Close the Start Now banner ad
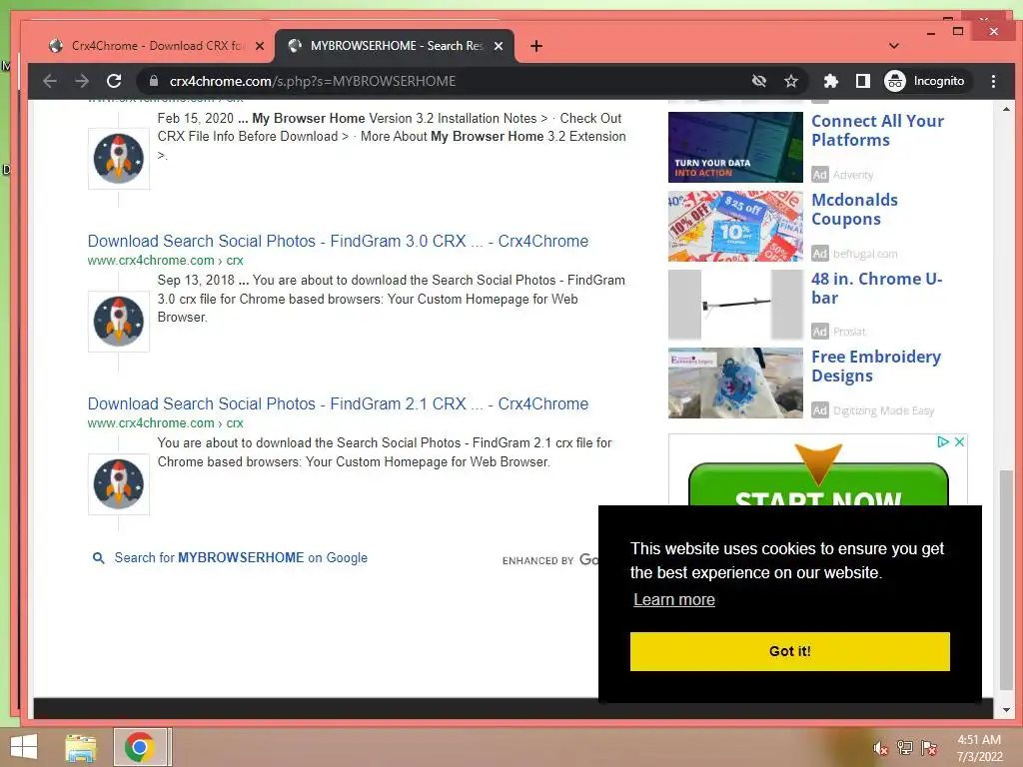This screenshot has width=1023, height=767. [959, 441]
